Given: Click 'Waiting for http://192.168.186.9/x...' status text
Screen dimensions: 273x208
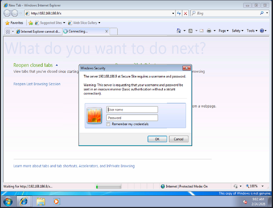Looking at the screenshot, I should pyautogui.click(x=28, y=187).
